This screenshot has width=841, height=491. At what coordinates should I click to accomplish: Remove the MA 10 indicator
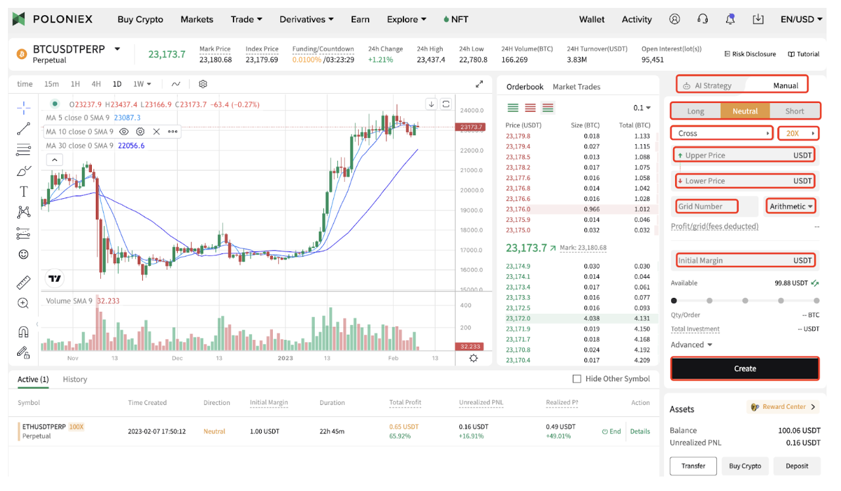point(156,131)
